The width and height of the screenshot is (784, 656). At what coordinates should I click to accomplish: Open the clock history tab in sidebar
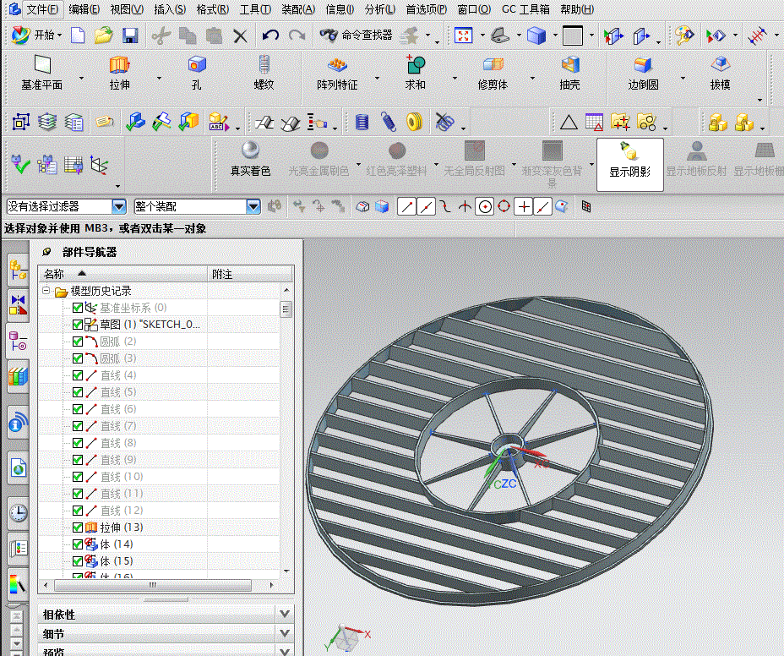pyautogui.click(x=19, y=512)
